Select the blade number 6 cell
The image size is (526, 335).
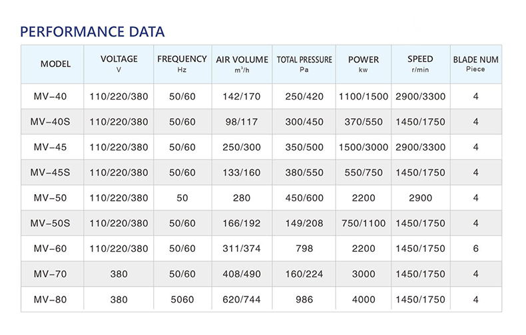click(x=475, y=249)
